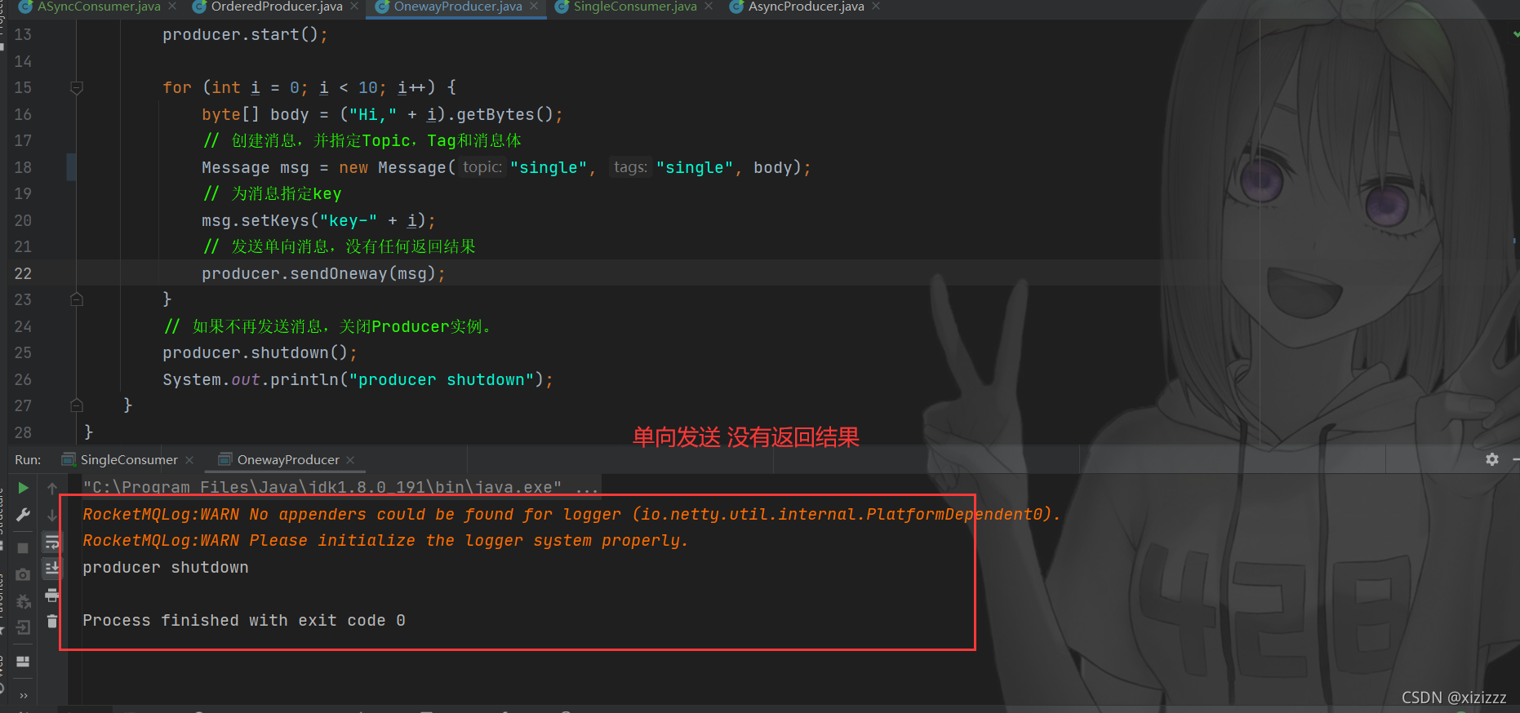The height and width of the screenshot is (713, 1520).
Task: Collapse the for loop at line 15
Action: tap(77, 87)
